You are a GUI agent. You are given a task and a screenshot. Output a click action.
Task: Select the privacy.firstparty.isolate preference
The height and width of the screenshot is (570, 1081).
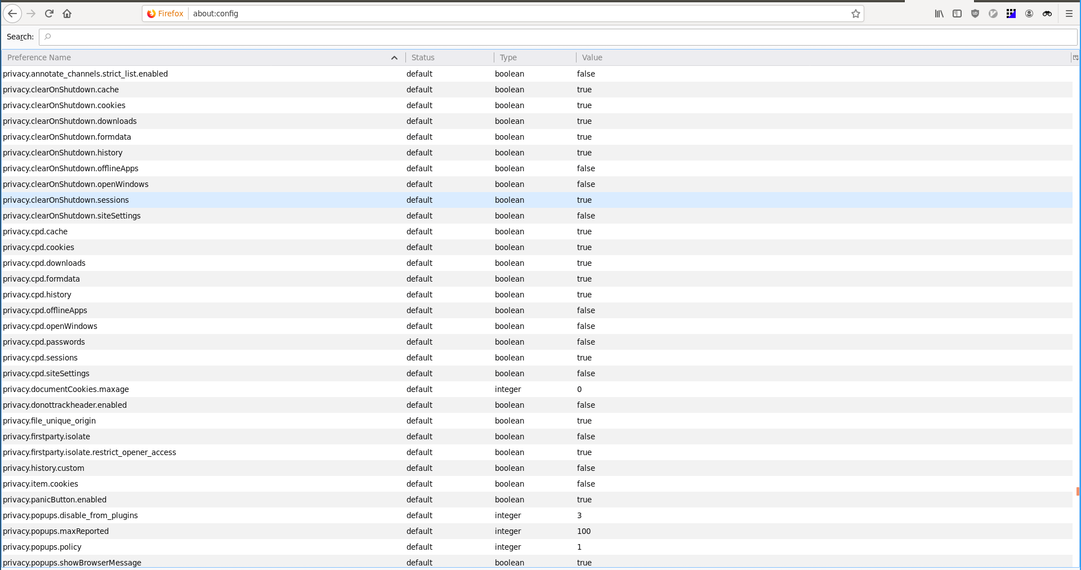pyautogui.click(x=537, y=437)
